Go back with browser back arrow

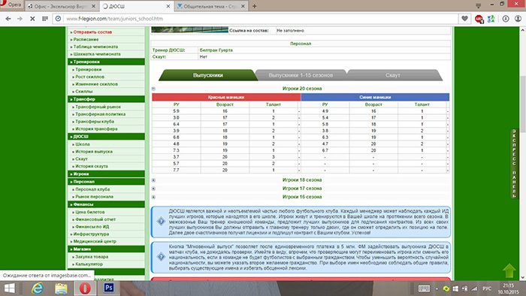[8, 19]
